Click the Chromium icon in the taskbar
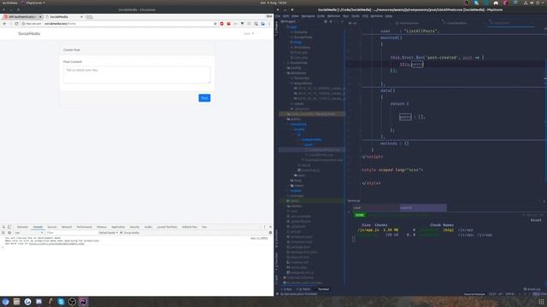Screen dimensions: 547x307 pyautogui.click(x=5, y=302)
